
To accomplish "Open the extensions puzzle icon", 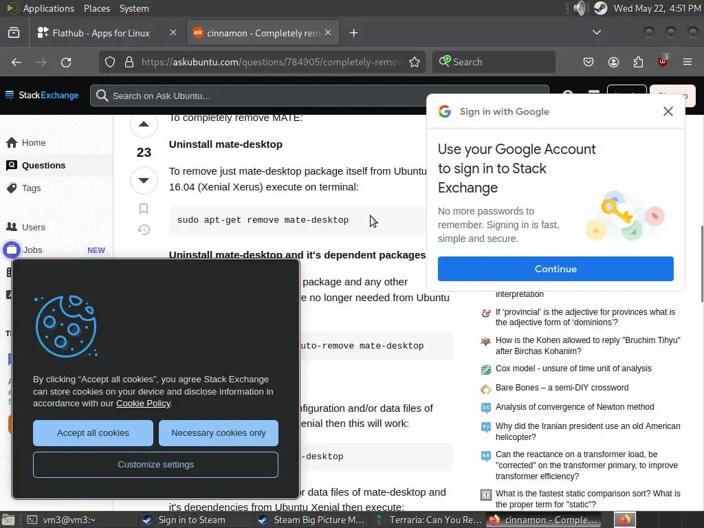I will click(639, 62).
